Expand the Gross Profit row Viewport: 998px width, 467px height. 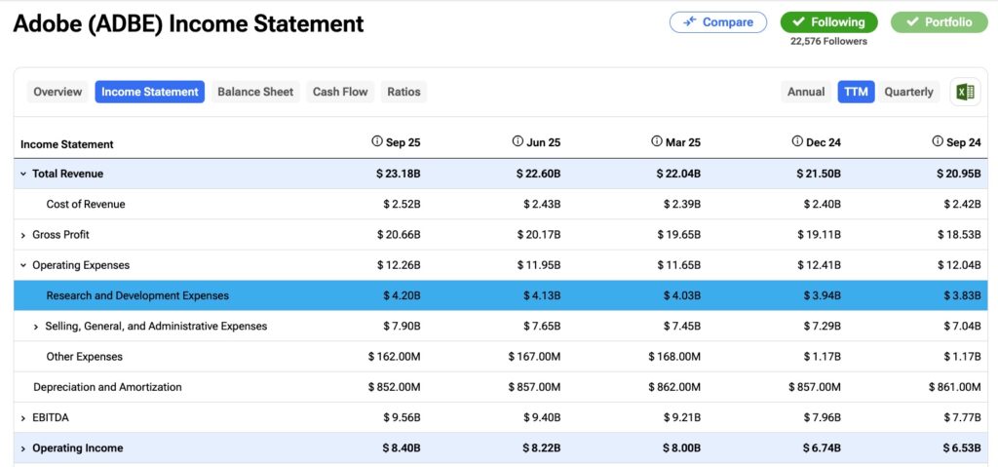coord(23,235)
